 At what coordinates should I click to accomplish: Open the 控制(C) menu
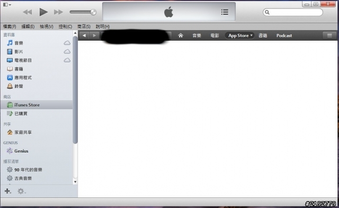coord(65,26)
